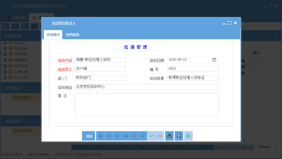The width and height of the screenshot is (282, 159).
Task: Confirm changes with the green check mark
Action: (x=151, y=136)
